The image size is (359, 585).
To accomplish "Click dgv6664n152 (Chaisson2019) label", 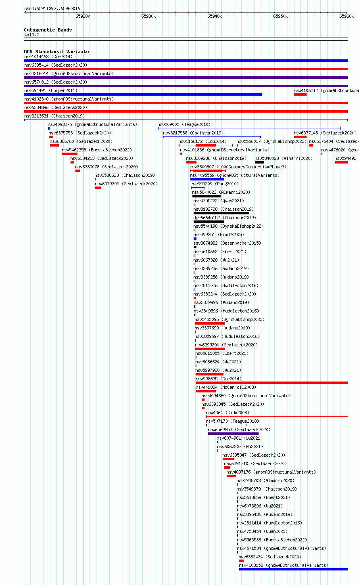I will [225, 218].
